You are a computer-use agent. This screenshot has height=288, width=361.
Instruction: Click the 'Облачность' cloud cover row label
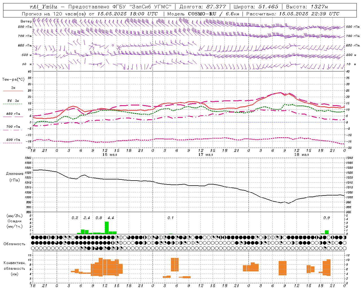14,244
